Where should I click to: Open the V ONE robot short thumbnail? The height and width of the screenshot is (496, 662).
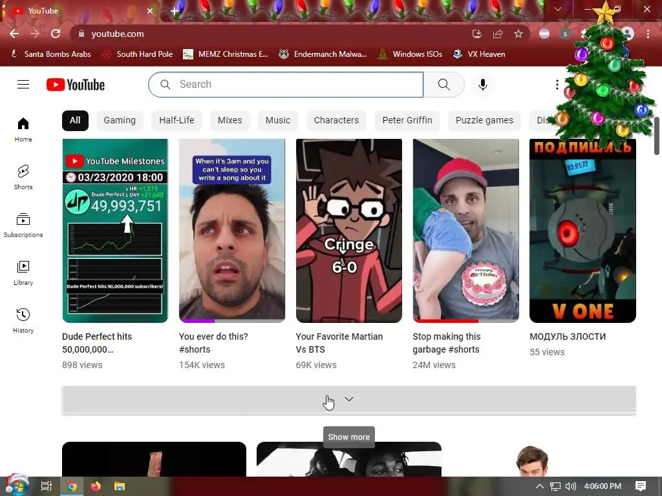click(x=582, y=231)
